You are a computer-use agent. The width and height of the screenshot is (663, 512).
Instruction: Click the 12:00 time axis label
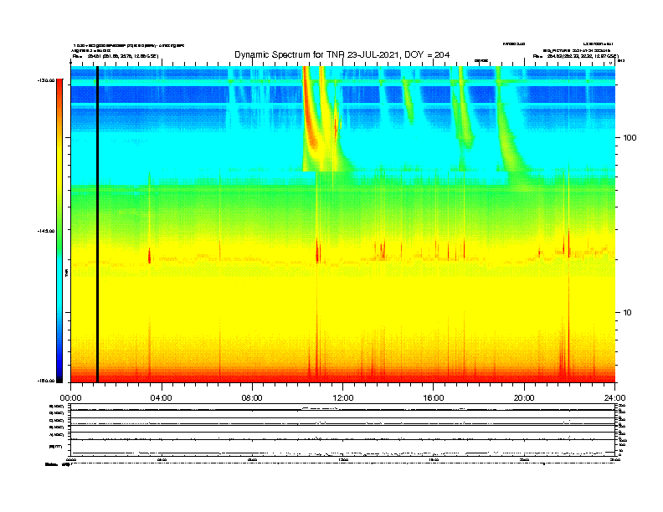343,398
